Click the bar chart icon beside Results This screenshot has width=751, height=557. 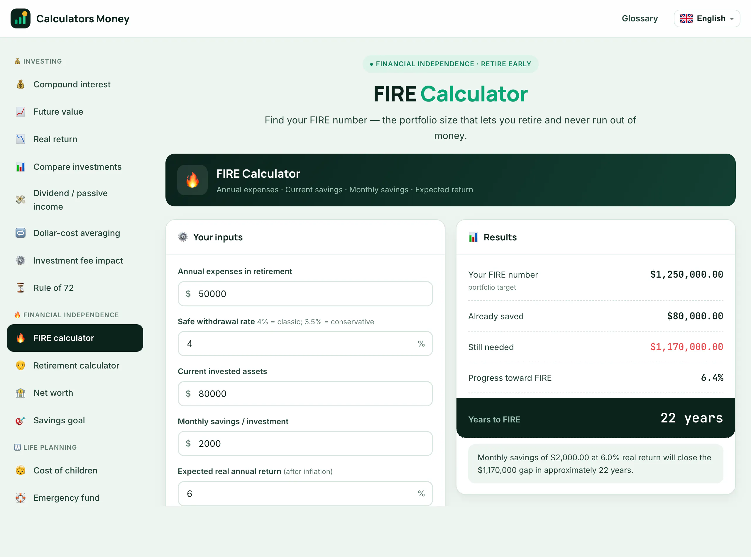pyautogui.click(x=473, y=237)
